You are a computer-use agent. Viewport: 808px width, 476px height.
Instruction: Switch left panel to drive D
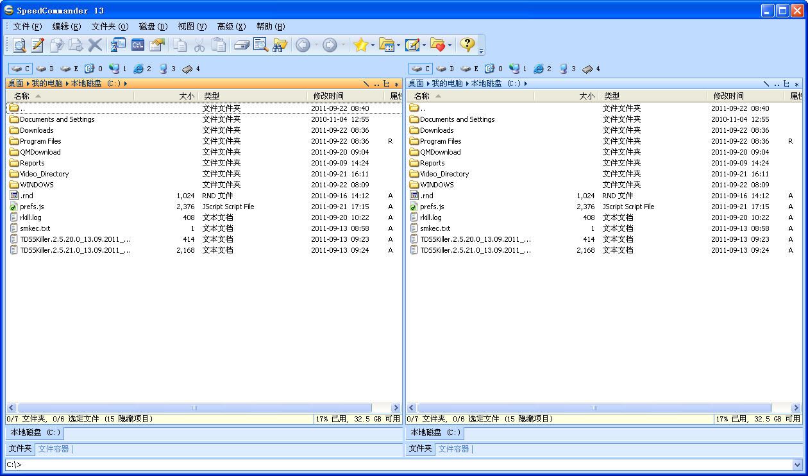[x=45, y=69]
